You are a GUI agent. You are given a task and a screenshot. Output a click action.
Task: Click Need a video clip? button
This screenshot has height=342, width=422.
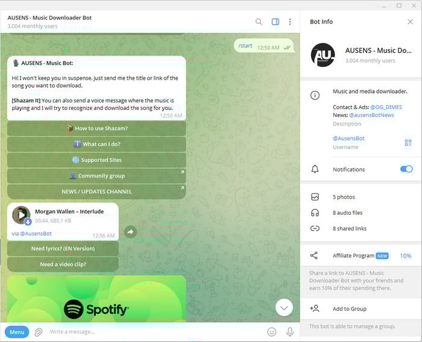[63, 264]
